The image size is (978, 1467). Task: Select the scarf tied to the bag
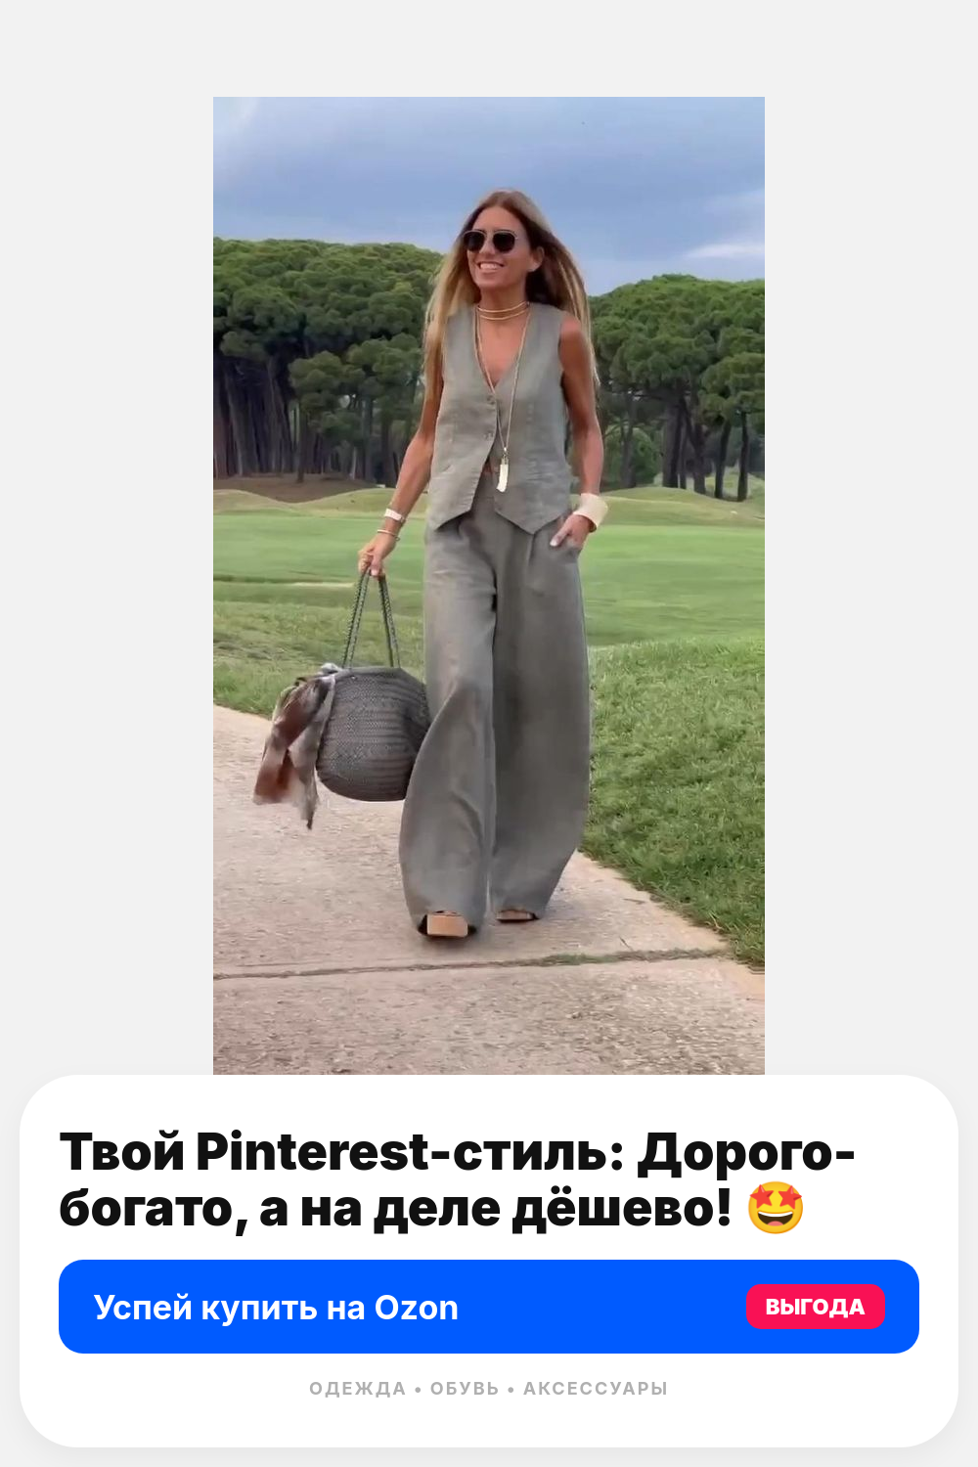pyautogui.click(x=291, y=743)
